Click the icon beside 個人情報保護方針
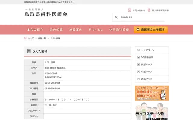Viewport: 193px width, 120px height. [x=149, y=10]
